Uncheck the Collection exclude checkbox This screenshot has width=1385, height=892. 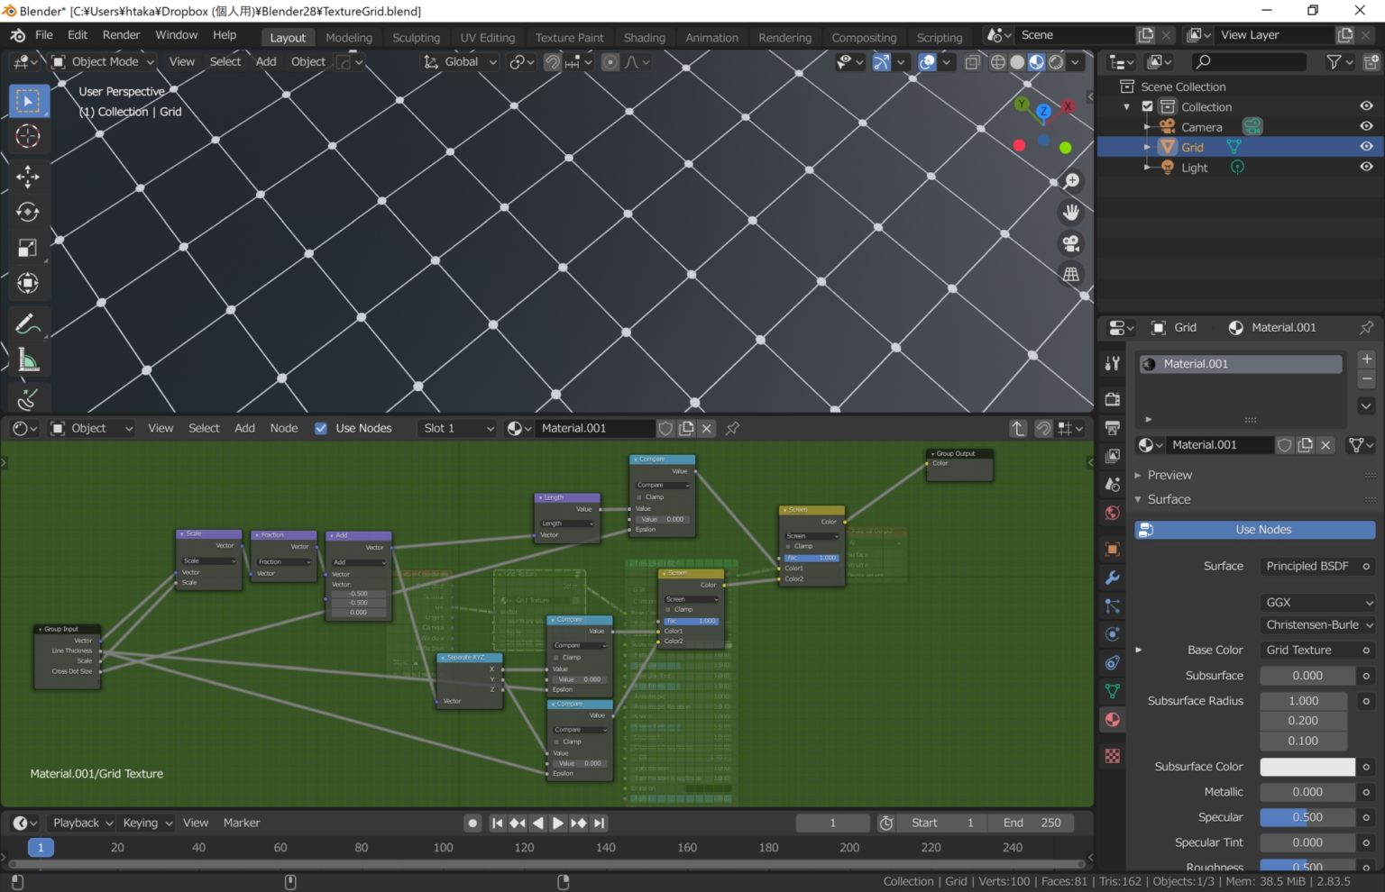pos(1147,106)
